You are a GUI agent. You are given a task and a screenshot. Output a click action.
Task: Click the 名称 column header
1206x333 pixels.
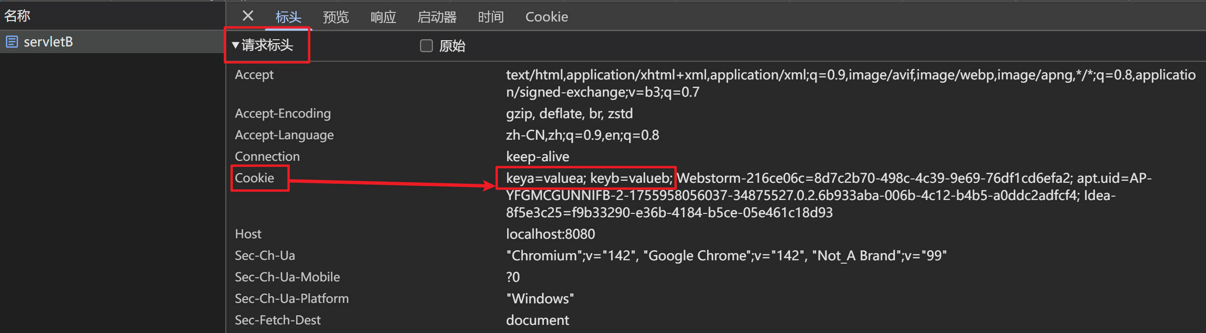[x=17, y=16]
